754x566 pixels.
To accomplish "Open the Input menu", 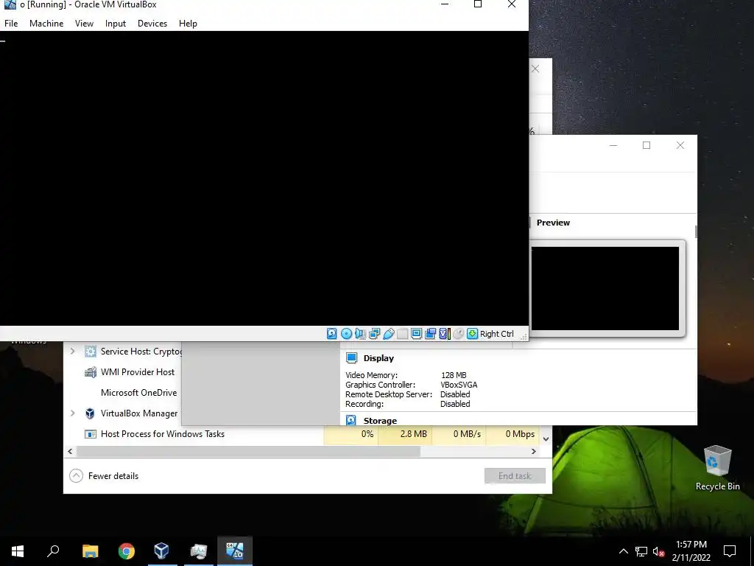I will 116,23.
